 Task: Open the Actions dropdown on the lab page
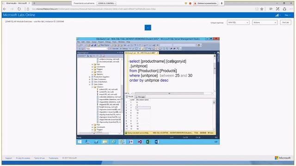265,23
